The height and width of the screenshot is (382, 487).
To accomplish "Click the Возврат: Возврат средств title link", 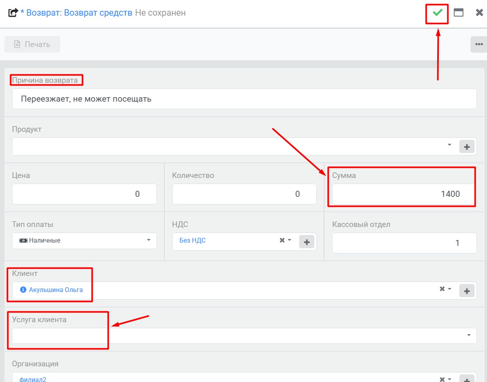I will [79, 13].
